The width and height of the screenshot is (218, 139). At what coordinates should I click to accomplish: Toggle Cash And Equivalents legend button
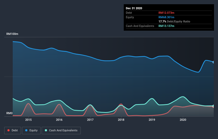point(61,131)
